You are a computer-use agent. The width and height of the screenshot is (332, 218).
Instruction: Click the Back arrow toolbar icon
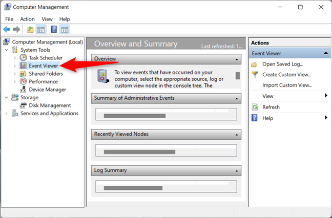tap(7, 29)
